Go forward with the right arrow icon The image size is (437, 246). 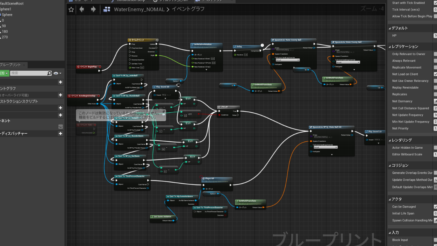(93, 9)
